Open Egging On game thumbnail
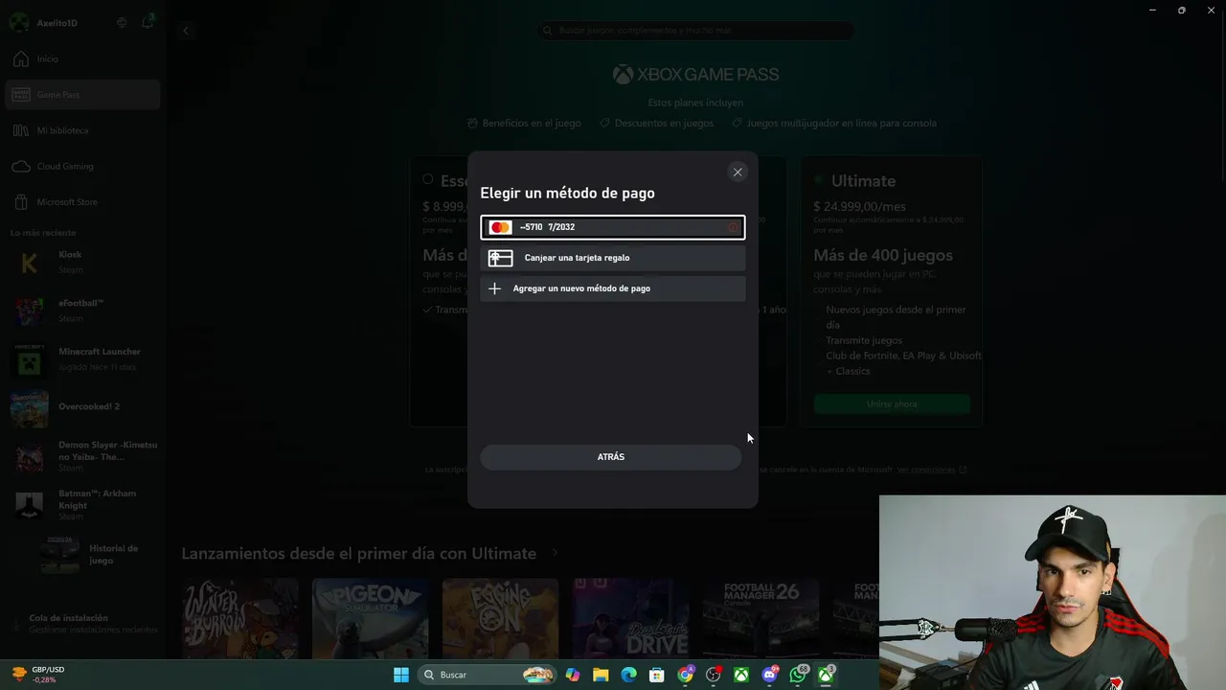 point(500,617)
